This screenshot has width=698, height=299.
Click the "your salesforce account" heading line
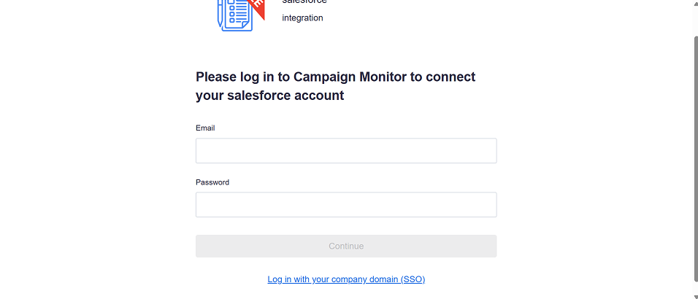click(x=269, y=96)
